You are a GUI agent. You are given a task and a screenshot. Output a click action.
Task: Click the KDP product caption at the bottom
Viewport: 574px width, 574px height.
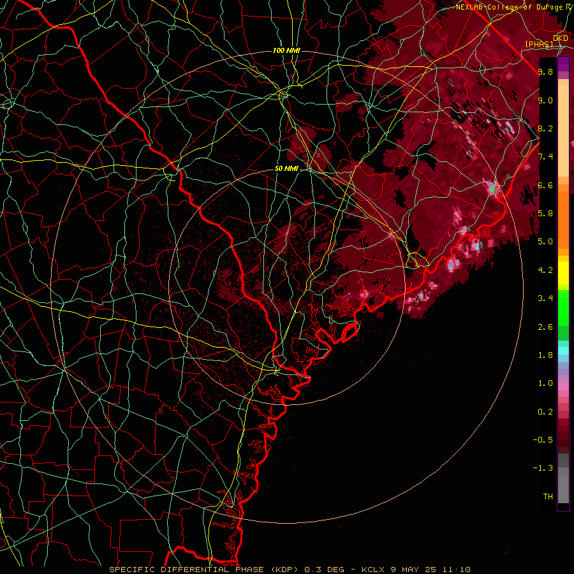coord(290,570)
